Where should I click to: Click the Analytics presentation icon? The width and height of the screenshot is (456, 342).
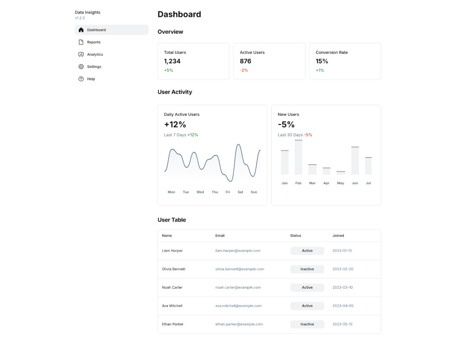81,54
